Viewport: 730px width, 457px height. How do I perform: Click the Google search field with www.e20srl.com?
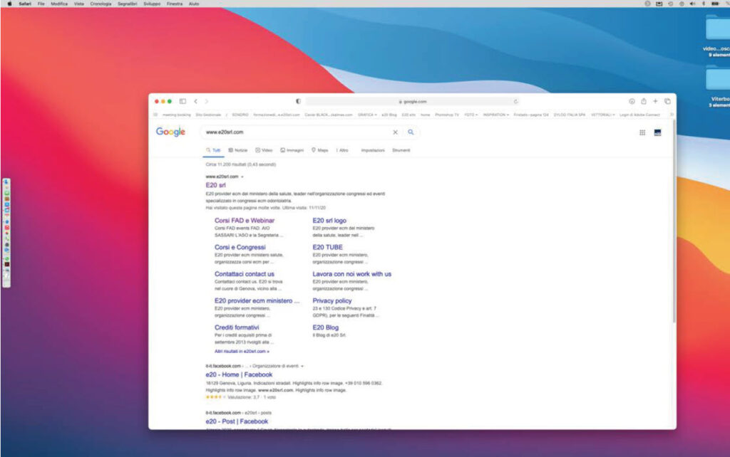point(298,132)
